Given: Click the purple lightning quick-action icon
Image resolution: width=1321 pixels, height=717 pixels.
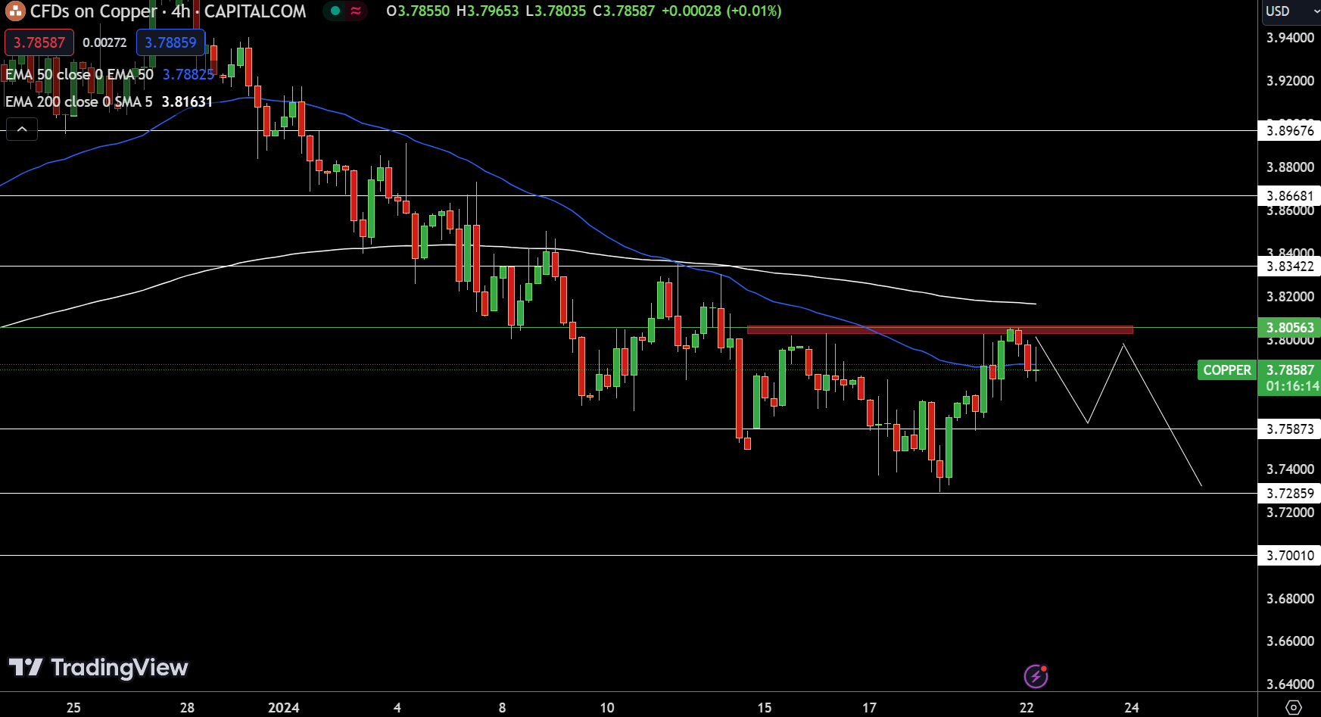Looking at the screenshot, I should [1036, 676].
